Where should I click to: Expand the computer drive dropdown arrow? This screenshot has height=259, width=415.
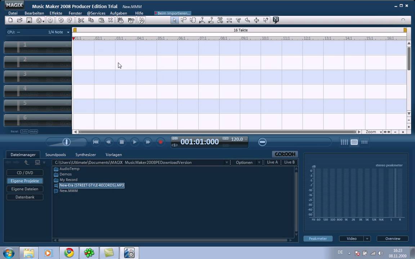(x=44, y=163)
